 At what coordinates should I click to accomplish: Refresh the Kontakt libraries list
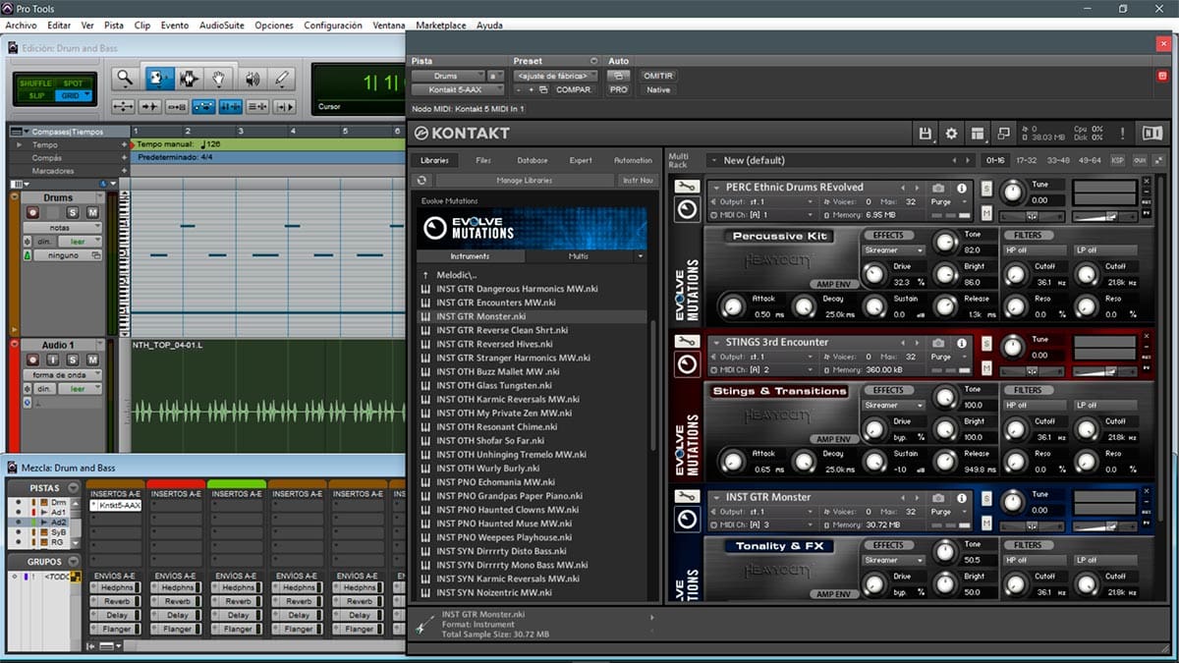[422, 181]
